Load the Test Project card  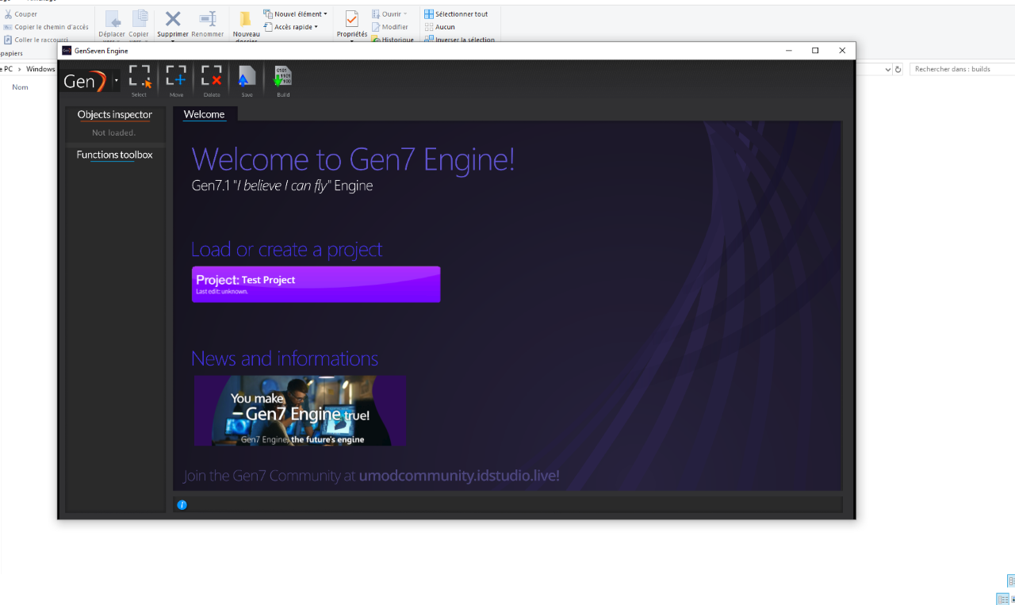[x=316, y=284]
